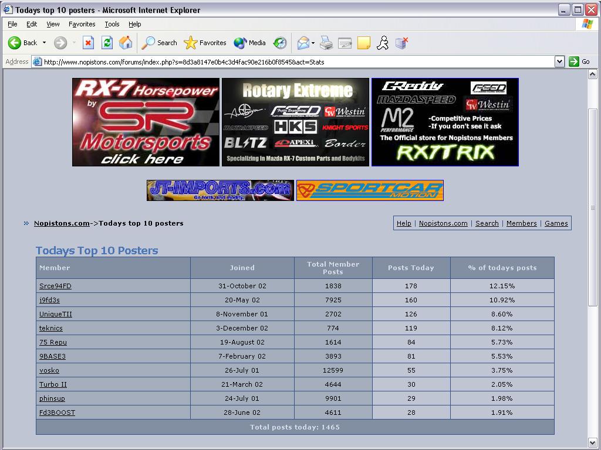Click the Go button beside address bar

pos(579,62)
